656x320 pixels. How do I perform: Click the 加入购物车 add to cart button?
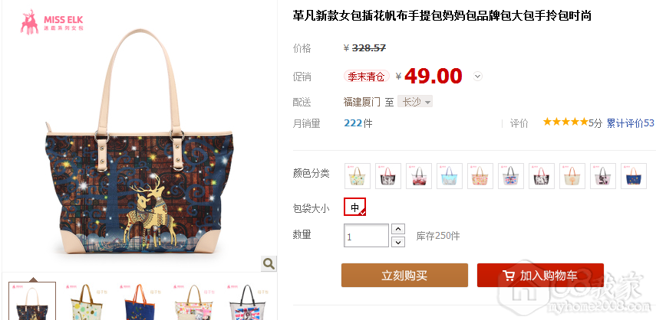click(540, 276)
